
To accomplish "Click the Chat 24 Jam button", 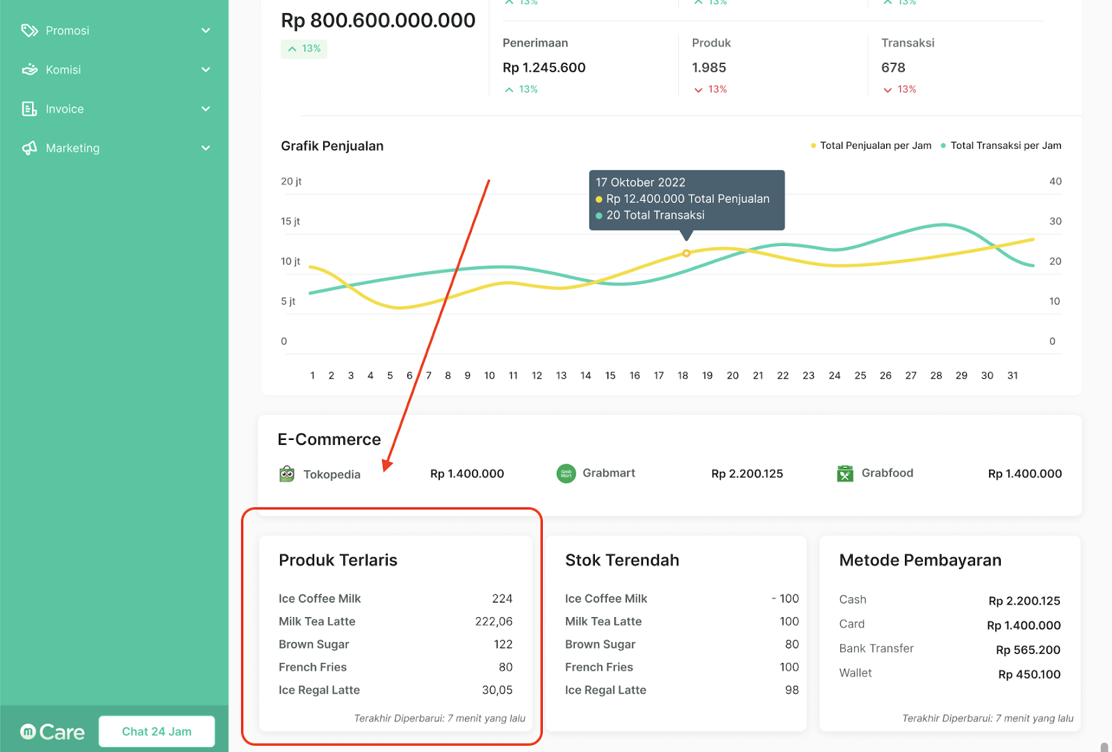I will pyautogui.click(x=156, y=731).
